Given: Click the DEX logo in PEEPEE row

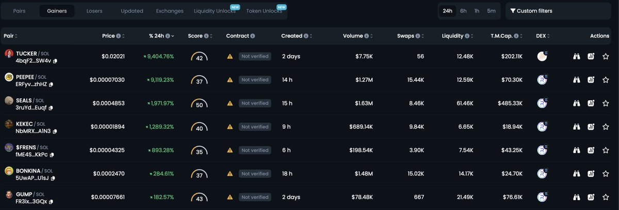Looking at the screenshot, I should [542, 80].
